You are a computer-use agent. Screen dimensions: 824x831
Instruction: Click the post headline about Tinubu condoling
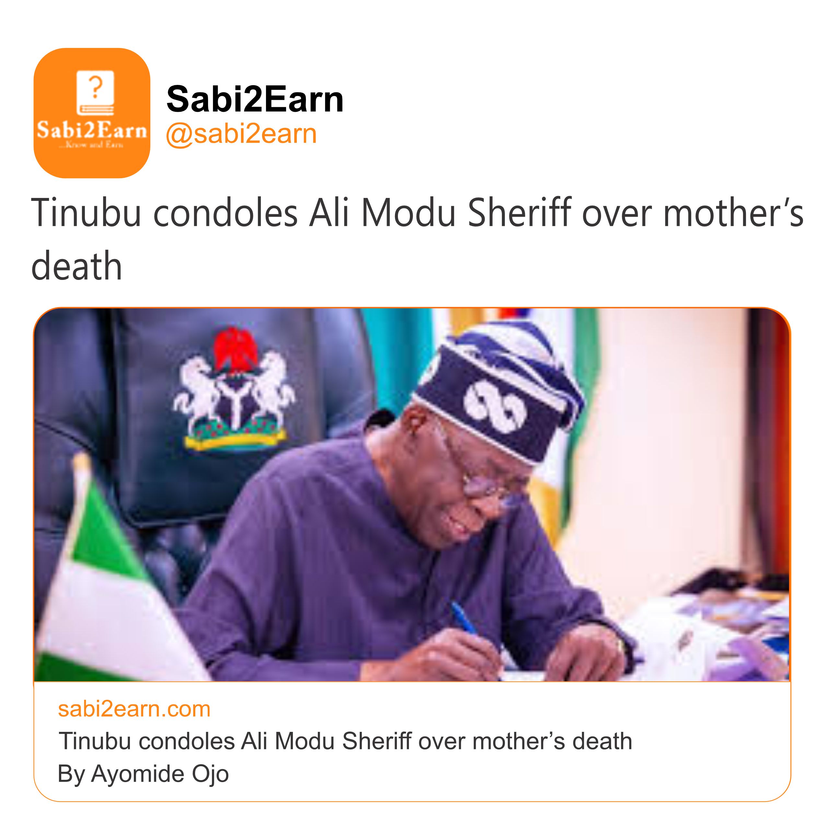point(416,213)
